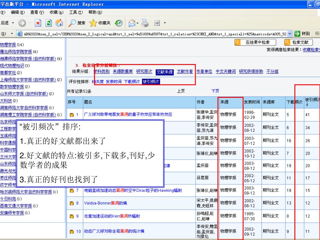Open article 动态广义球对称含荷黑洞的统计熵

[114, 231]
